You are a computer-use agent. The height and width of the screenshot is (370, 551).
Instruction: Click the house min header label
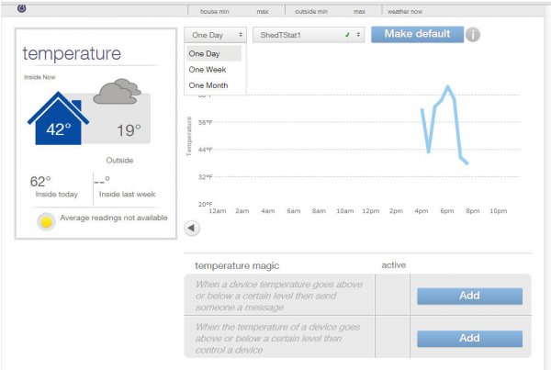point(214,12)
